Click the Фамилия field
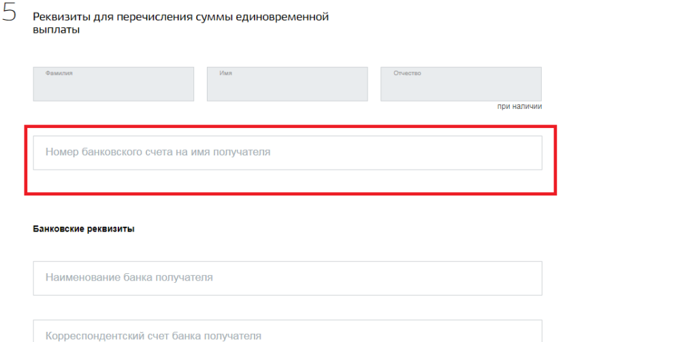This screenshot has height=342, width=697. [x=114, y=84]
